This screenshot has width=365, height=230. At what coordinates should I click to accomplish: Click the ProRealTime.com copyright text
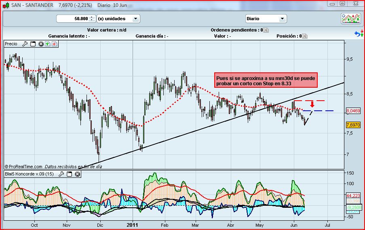point(23,167)
